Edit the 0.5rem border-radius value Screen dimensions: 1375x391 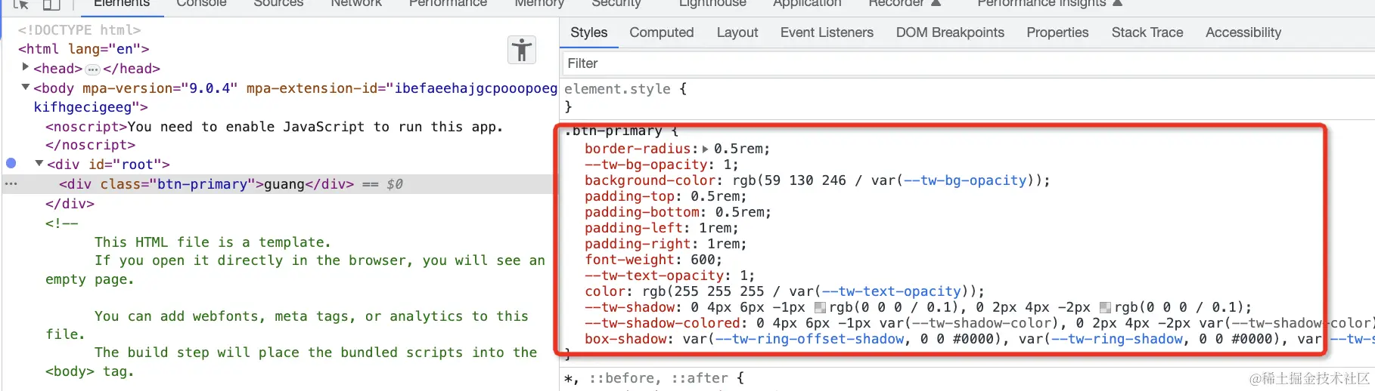(x=737, y=149)
